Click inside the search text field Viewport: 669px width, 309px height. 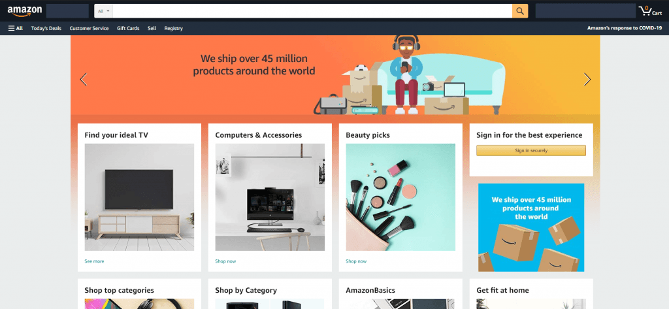tap(312, 11)
